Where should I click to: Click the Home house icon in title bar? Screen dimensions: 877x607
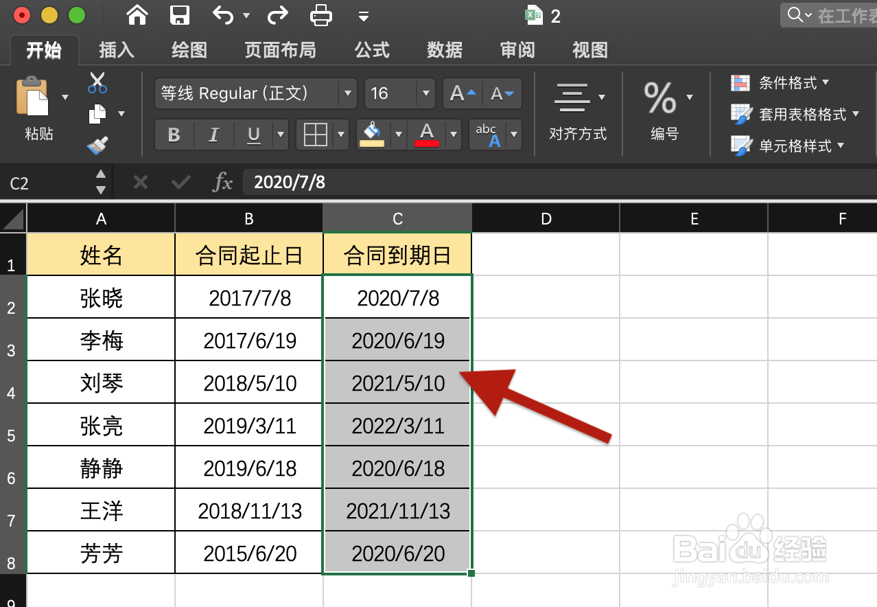pos(138,14)
